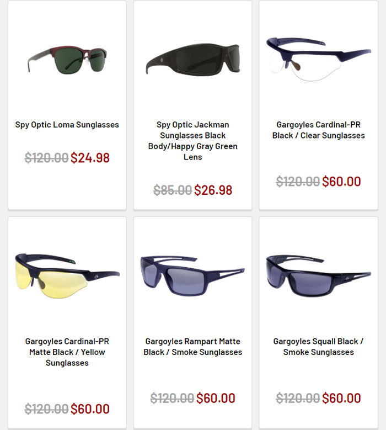Open Gargoyles Cardinal-PR Black / Clear Sunglasses link
The image size is (386, 430).
pos(318,130)
